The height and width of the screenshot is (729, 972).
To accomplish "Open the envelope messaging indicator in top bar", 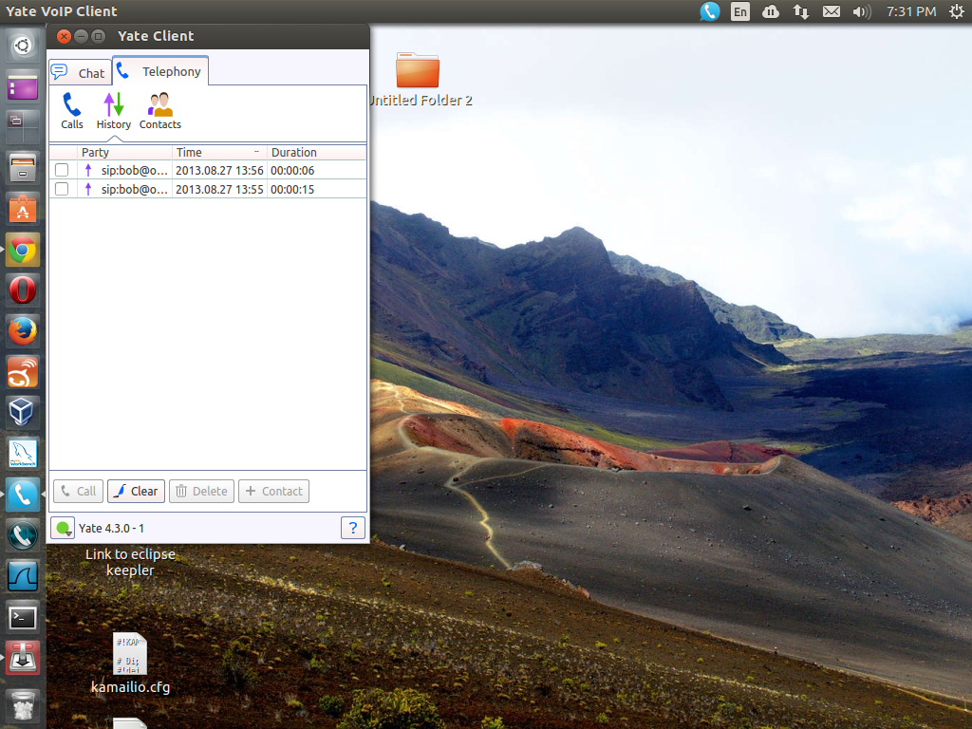I will (x=830, y=11).
